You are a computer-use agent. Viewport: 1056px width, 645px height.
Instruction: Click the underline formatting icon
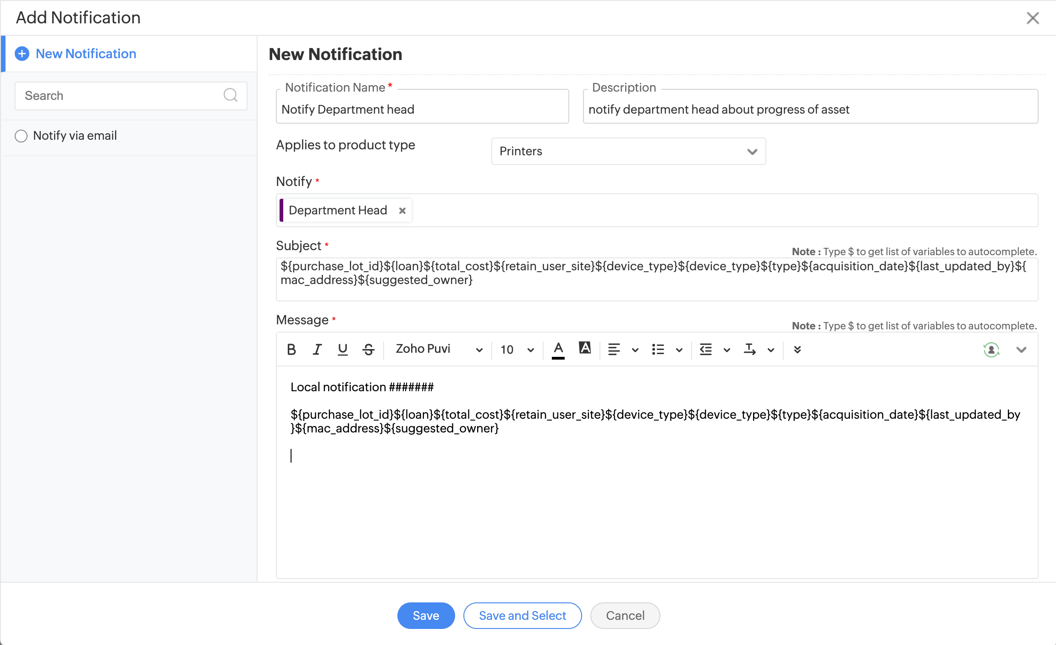click(x=342, y=350)
